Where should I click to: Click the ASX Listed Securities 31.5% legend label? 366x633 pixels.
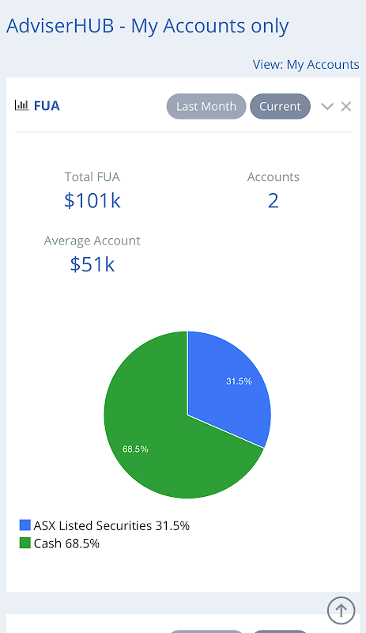tap(111, 525)
